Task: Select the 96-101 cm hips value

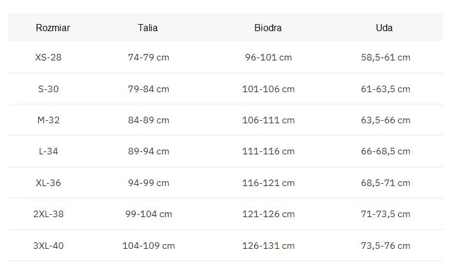Action: click(x=268, y=57)
